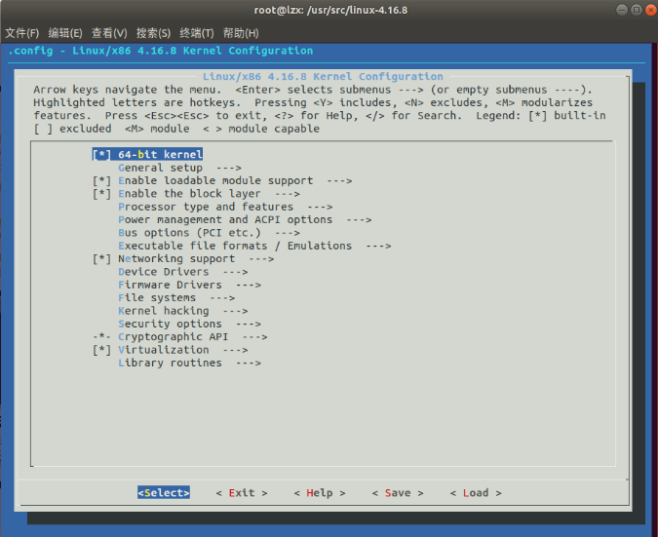Screen dimensions: 658x537
Task: Expand General setup submenu arrow
Action: (229, 168)
